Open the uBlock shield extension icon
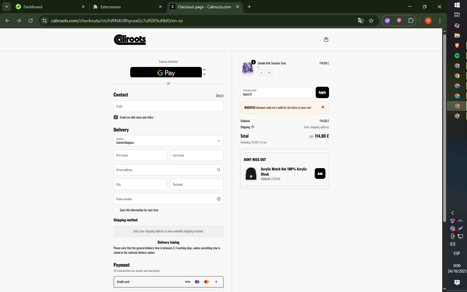Viewport: 467px width, 292px height. [399, 21]
